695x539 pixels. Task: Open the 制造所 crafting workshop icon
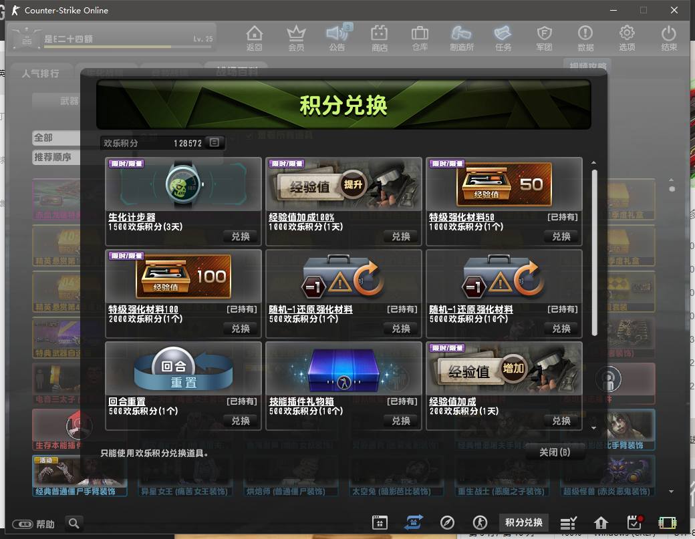click(461, 37)
